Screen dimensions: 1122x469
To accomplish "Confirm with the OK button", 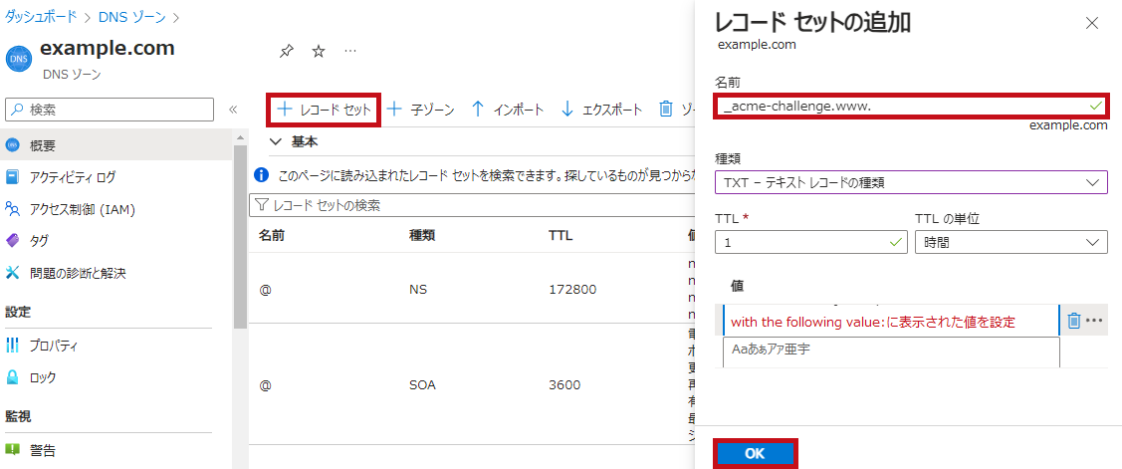I will click(x=755, y=453).
